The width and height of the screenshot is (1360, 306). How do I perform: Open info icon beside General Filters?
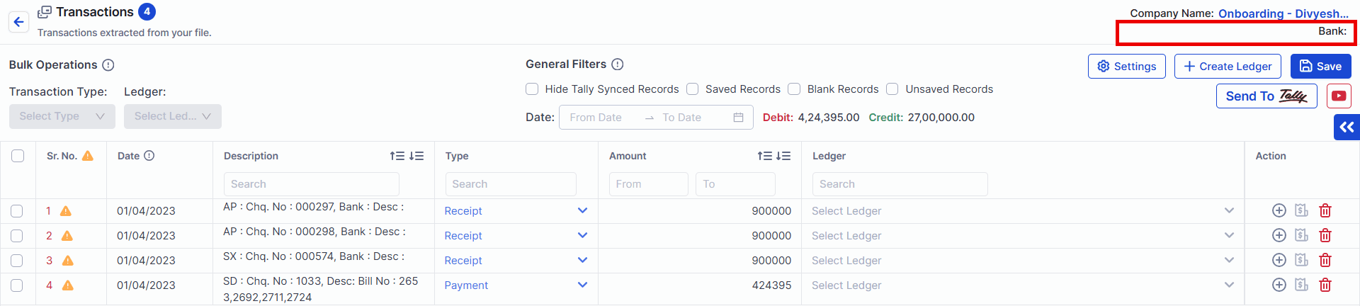pyautogui.click(x=618, y=64)
